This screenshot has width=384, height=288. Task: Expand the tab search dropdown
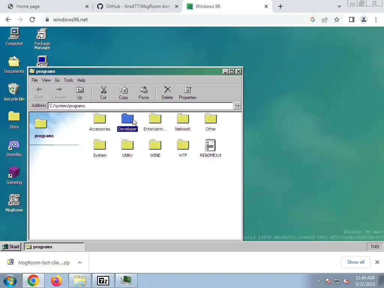click(339, 6)
